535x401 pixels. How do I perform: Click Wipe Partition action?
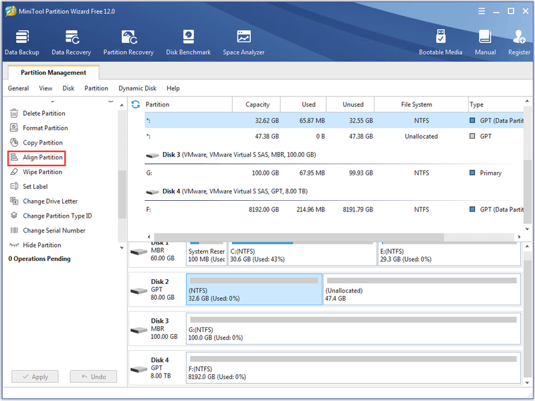[x=43, y=172]
